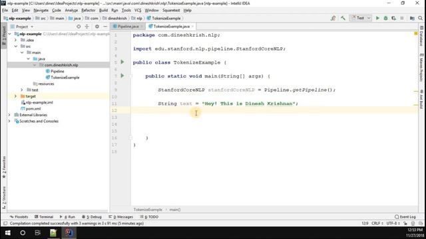Open the Refactor menu

(x=89, y=11)
